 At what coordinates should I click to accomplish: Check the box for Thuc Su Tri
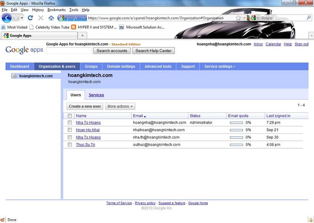(70, 144)
